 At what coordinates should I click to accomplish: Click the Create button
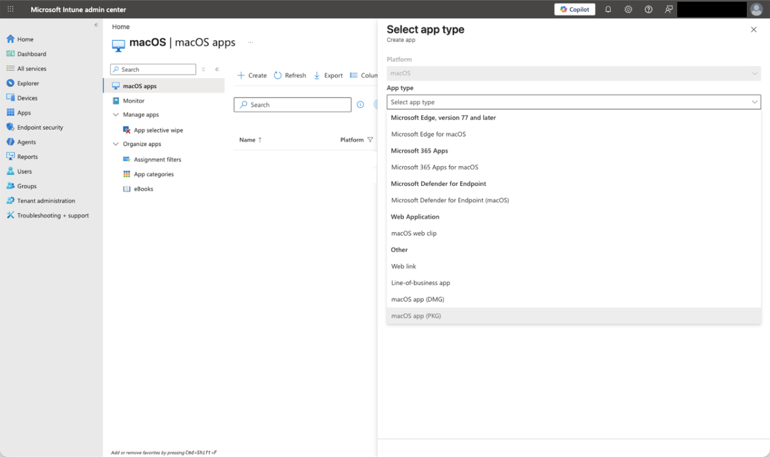point(252,76)
